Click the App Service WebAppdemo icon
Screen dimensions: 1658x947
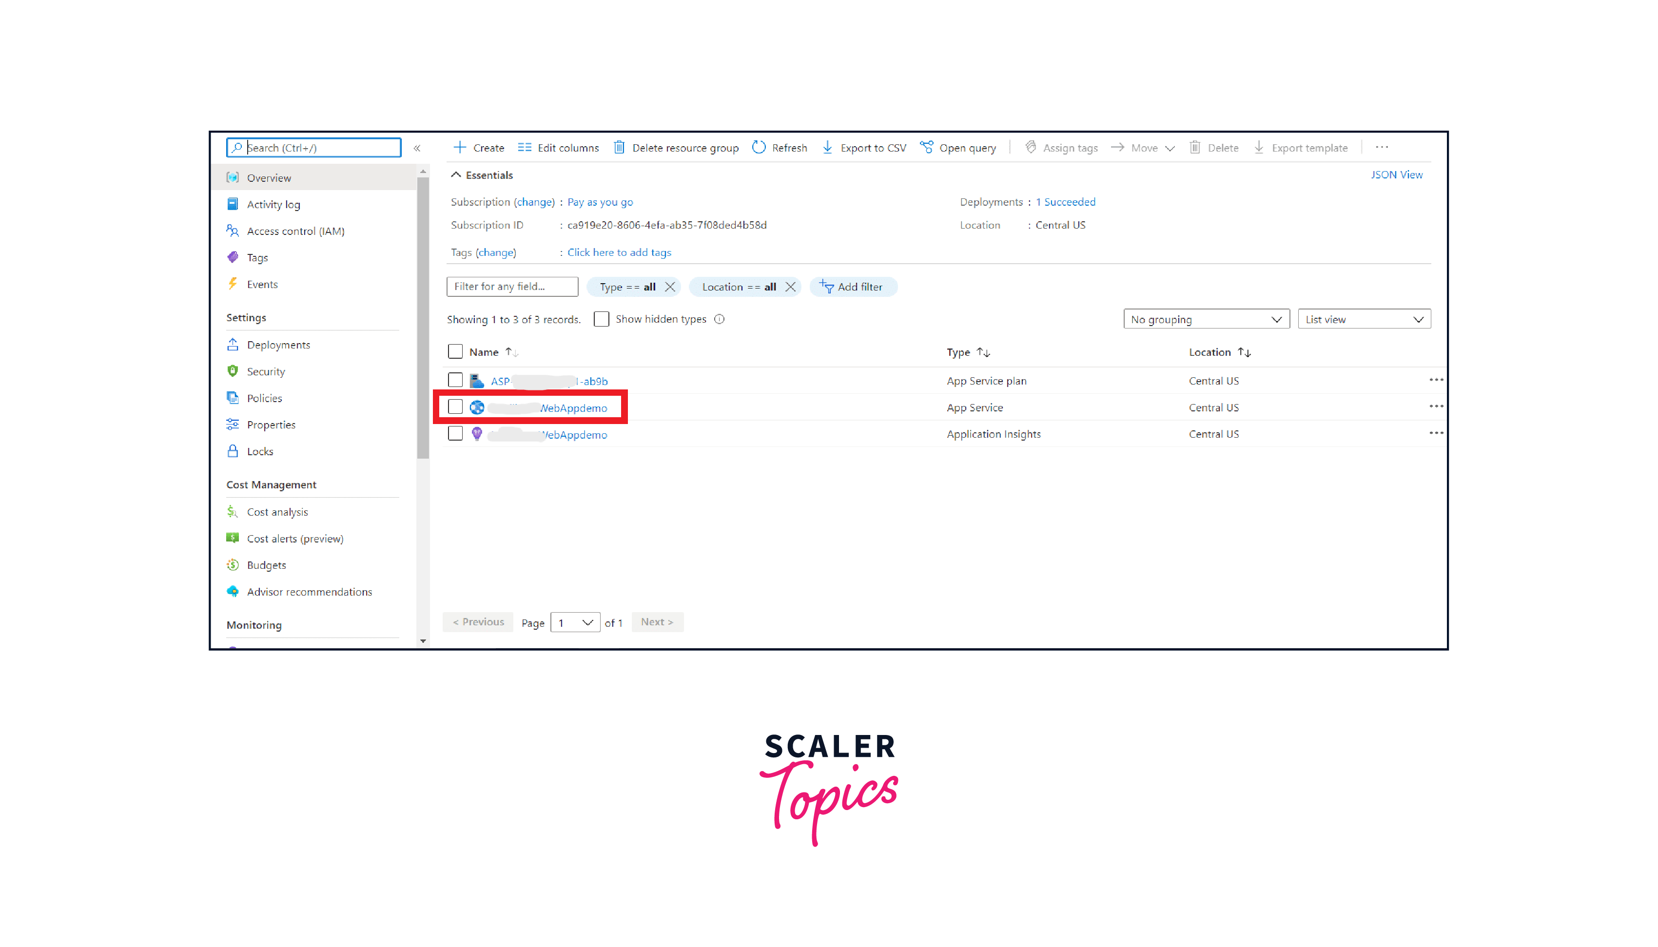coord(477,407)
